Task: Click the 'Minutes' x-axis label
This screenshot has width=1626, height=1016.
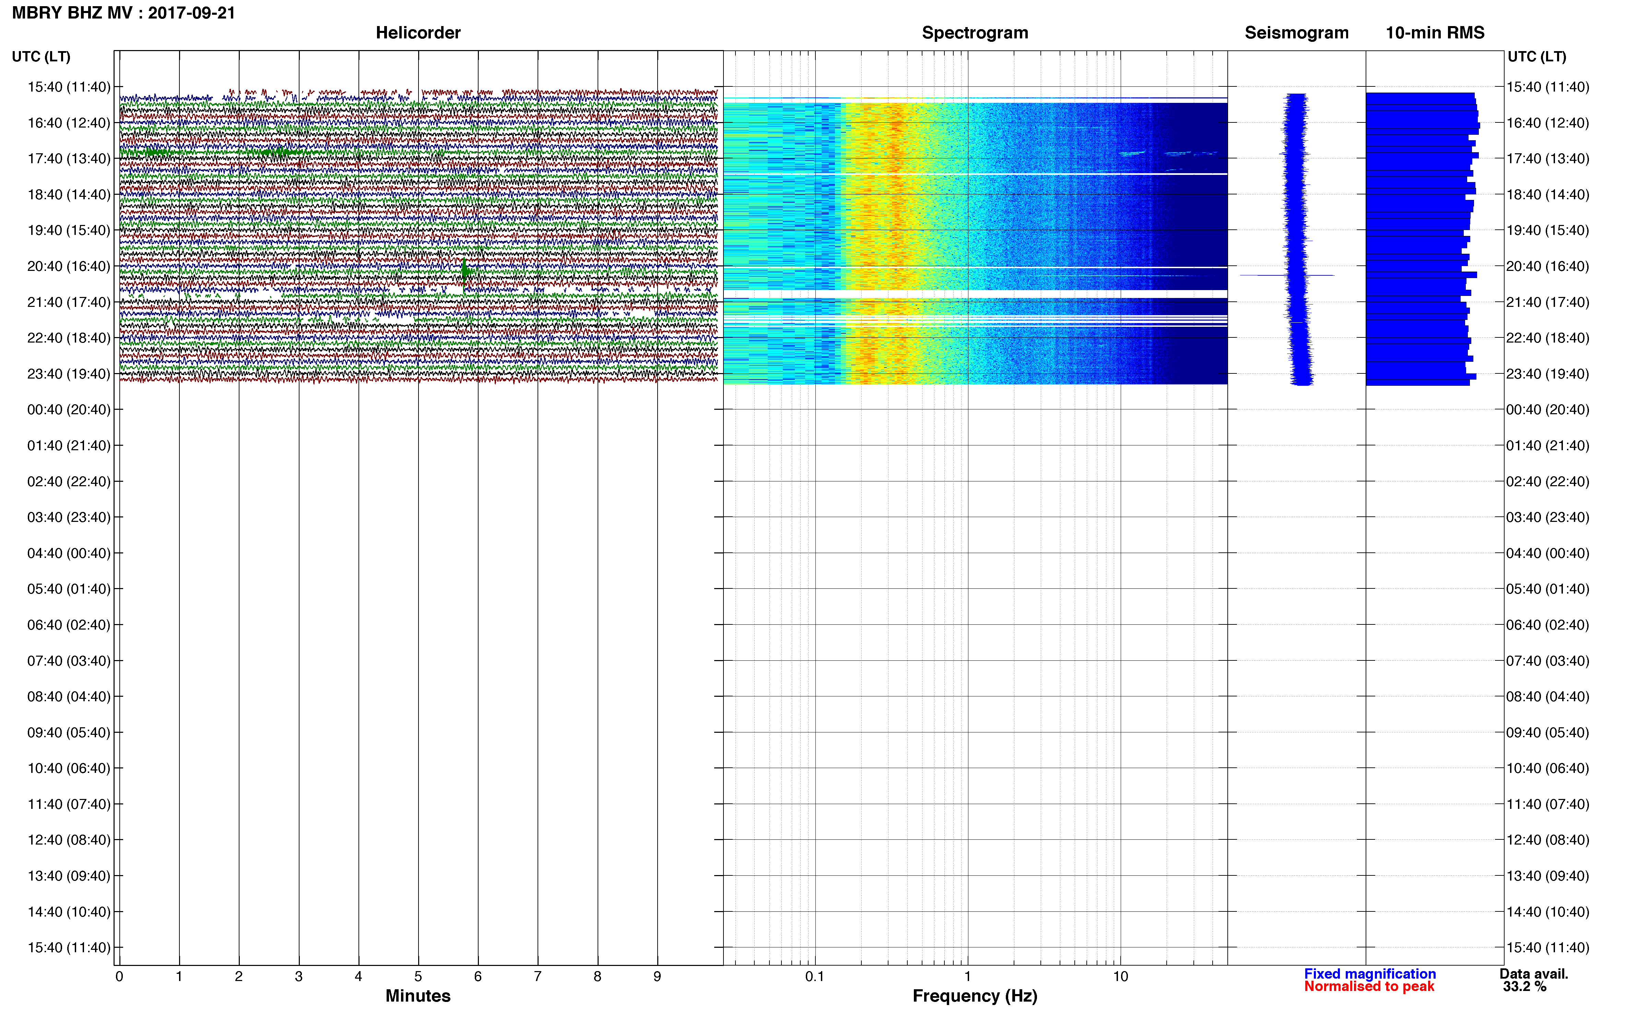Action: click(x=417, y=996)
